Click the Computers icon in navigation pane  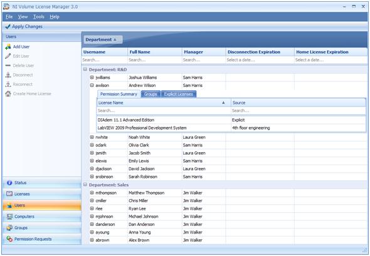pos(9,217)
